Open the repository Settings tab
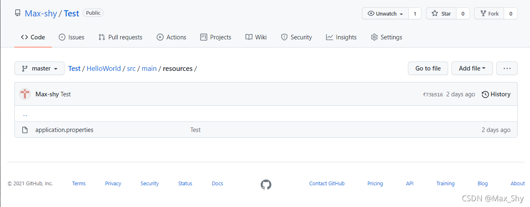 387,37
